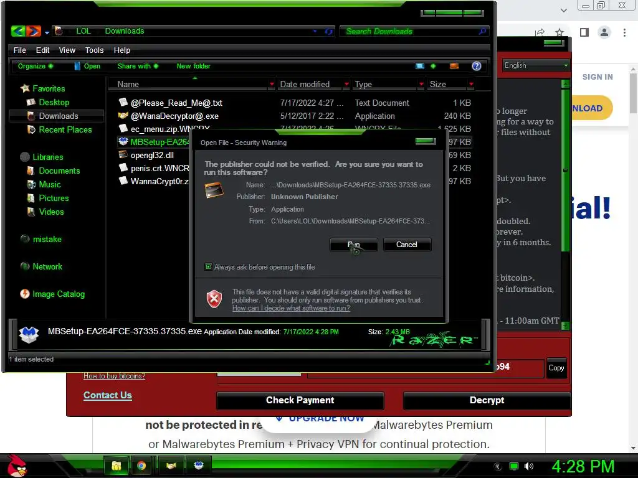Open the Date modified column filter dropdown
Screen dimensions: 638x478
pyautogui.click(x=346, y=84)
